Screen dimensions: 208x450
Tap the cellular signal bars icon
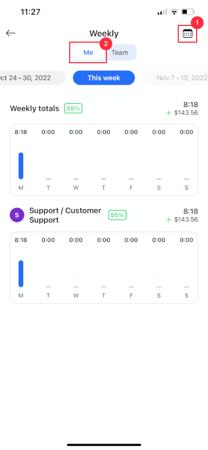click(x=162, y=12)
